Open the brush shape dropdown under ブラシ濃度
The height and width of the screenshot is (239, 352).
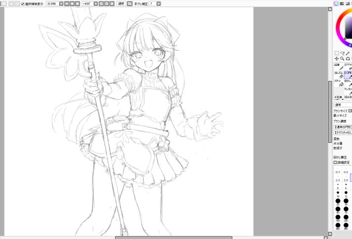click(x=343, y=127)
